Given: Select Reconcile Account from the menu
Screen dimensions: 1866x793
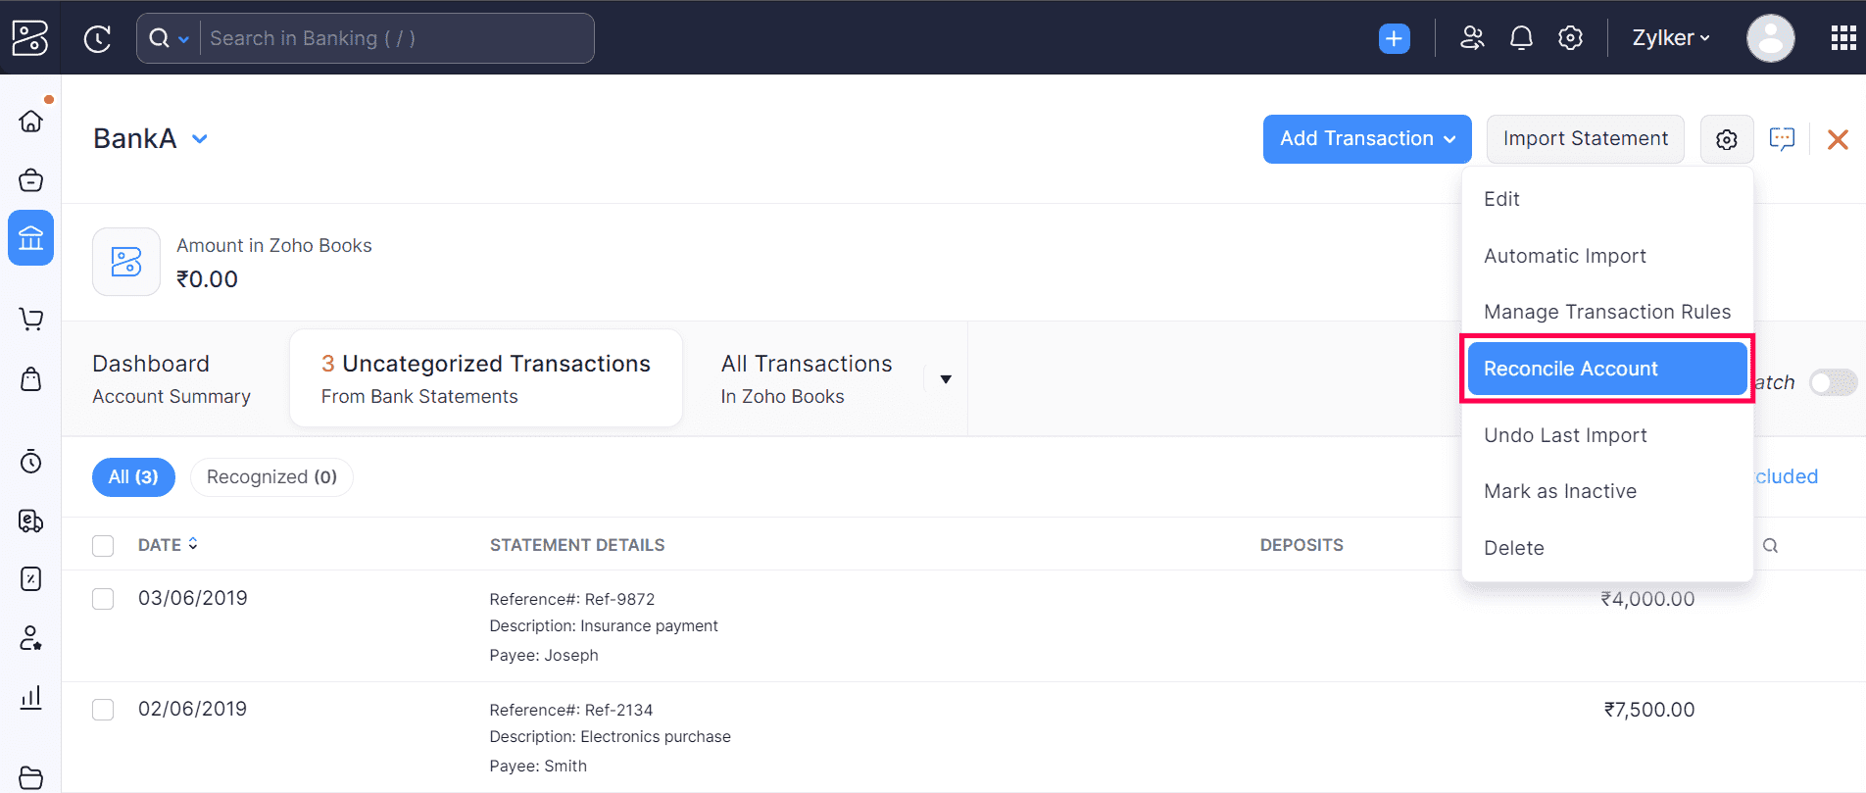Looking at the screenshot, I should [x=1606, y=369].
